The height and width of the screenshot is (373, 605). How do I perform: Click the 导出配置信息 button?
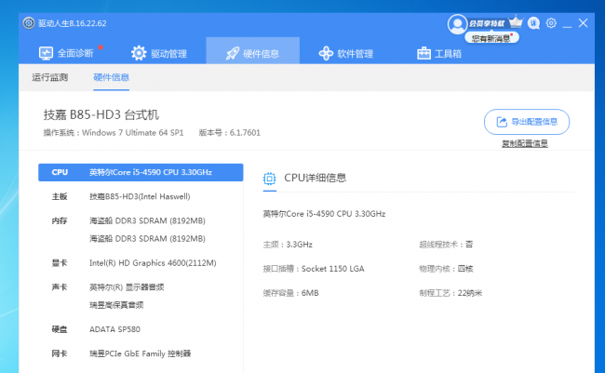(x=527, y=122)
